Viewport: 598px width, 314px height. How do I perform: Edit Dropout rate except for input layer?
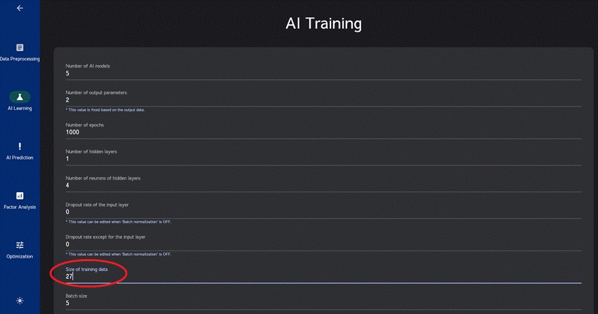click(323, 244)
